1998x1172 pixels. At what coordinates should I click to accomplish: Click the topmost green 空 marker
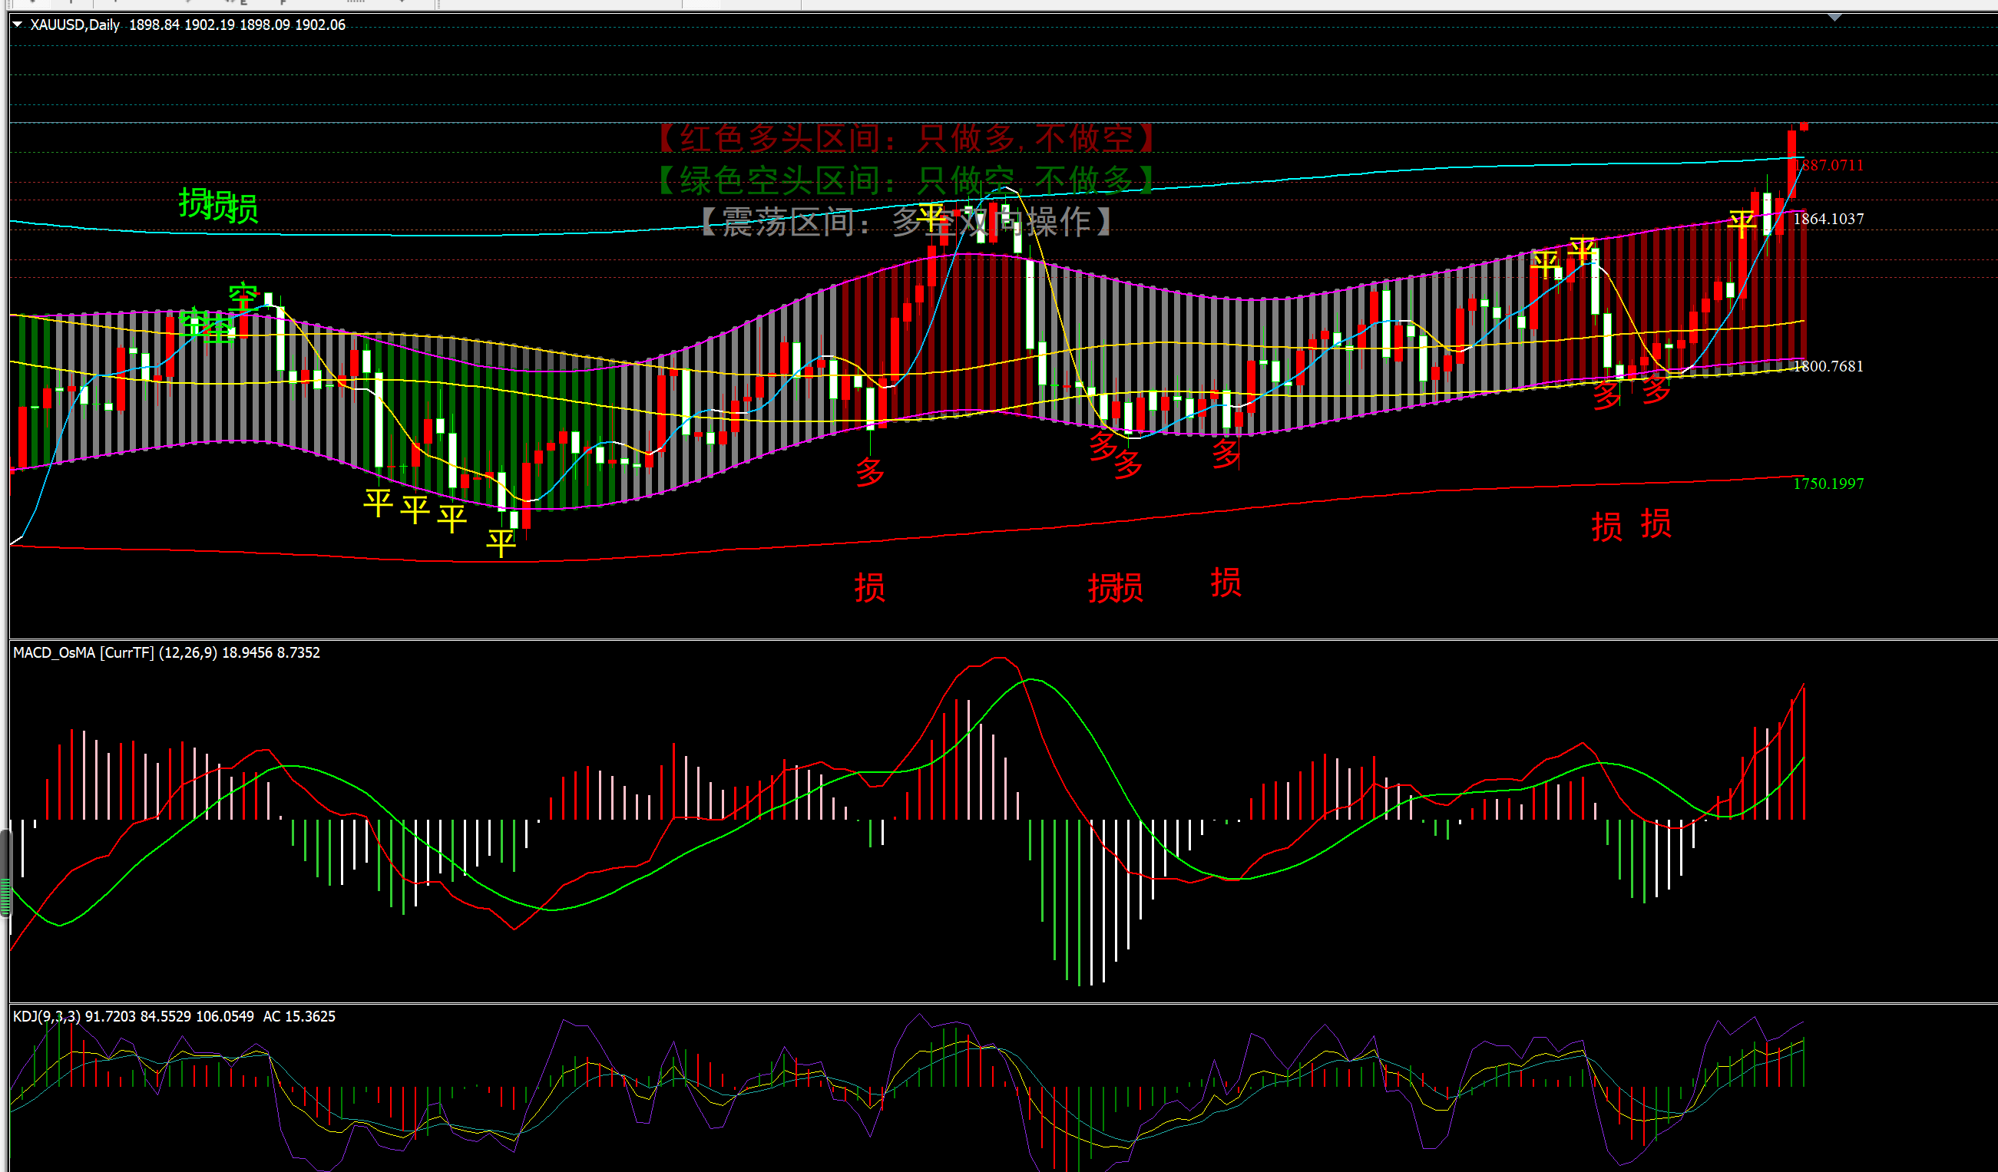point(243,297)
